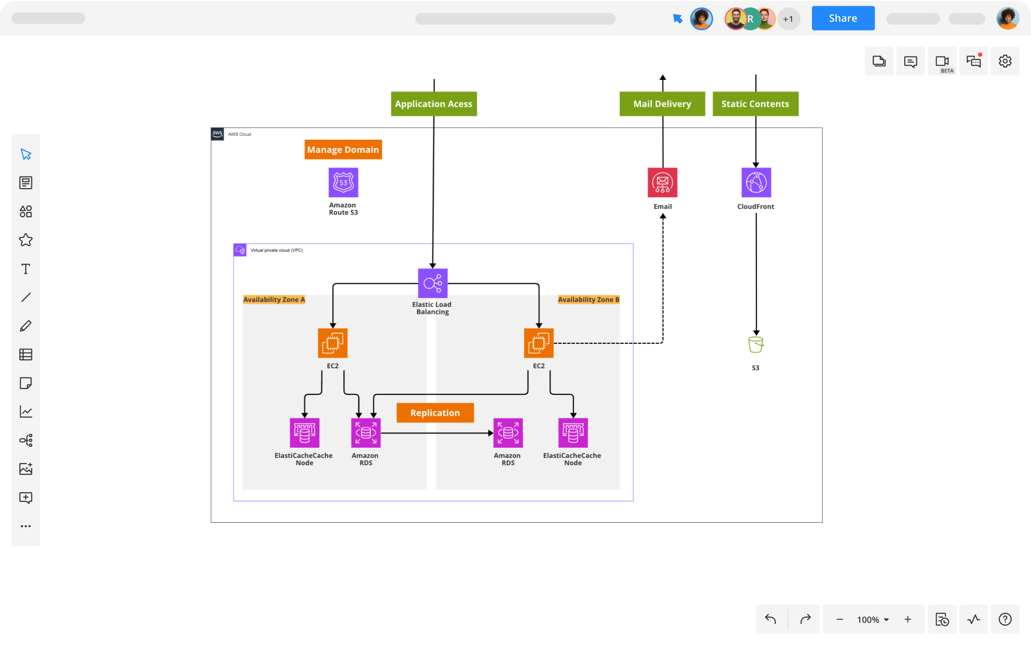The height and width of the screenshot is (645, 1031).
Task: Select the Text tool
Action: tap(26, 269)
